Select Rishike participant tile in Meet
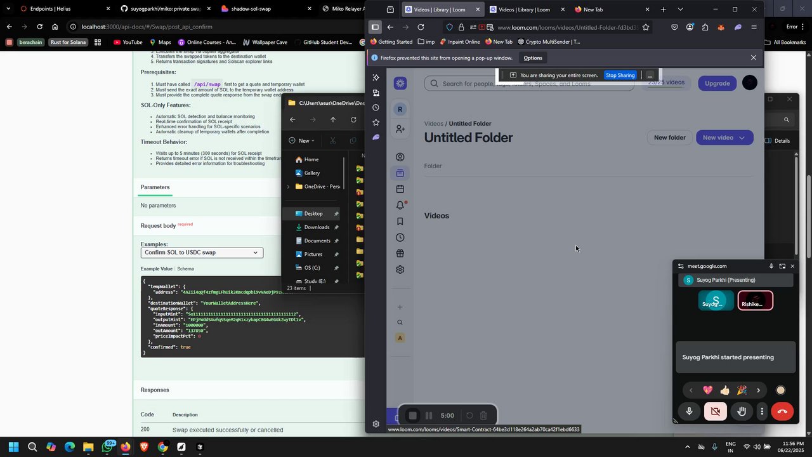Image resolution: width=812 pixels, height=457 pixels. click(x=755, y=301)
